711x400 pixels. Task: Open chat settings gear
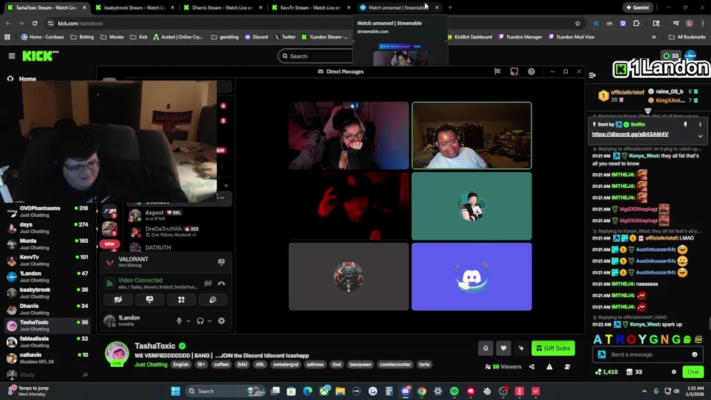pos(674,372)
